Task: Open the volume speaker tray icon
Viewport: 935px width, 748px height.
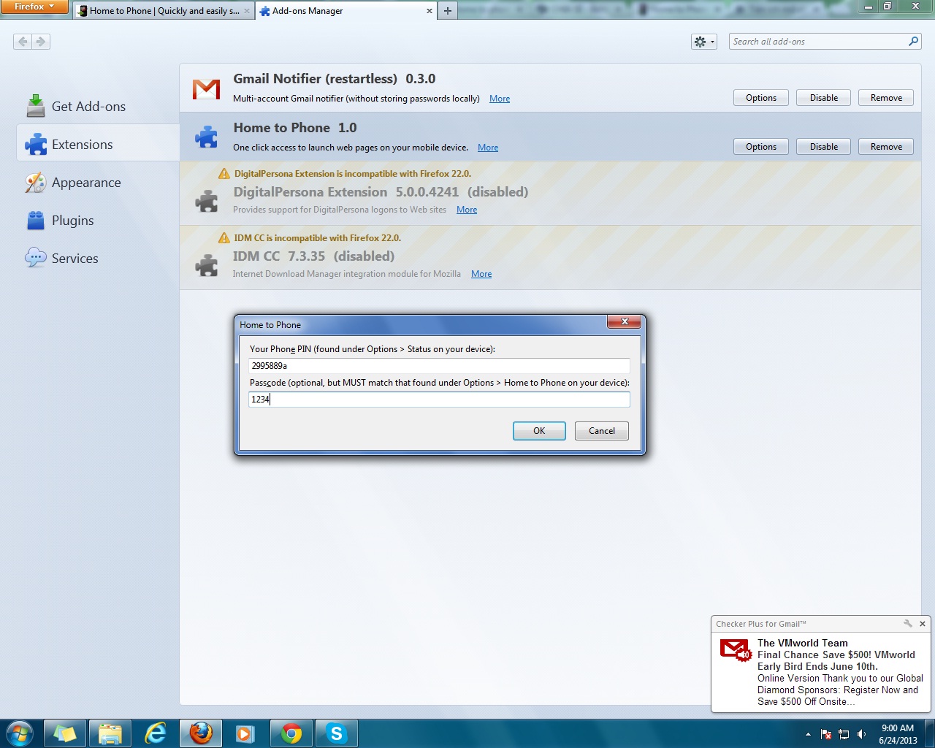Action: [x=862, y=734]
